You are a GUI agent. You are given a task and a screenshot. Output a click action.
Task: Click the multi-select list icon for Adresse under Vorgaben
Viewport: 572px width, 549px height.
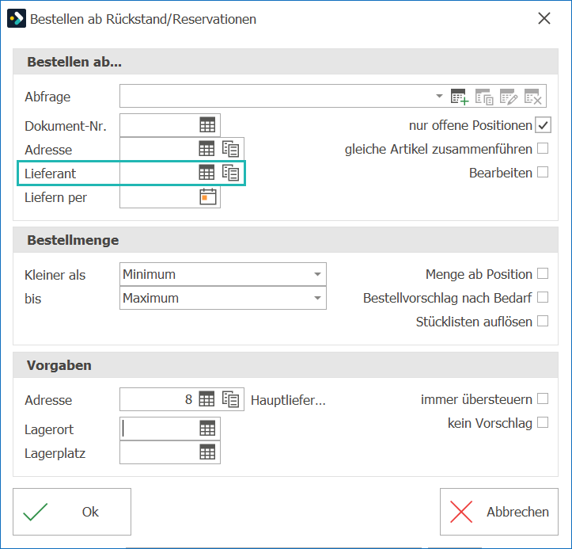230,398
